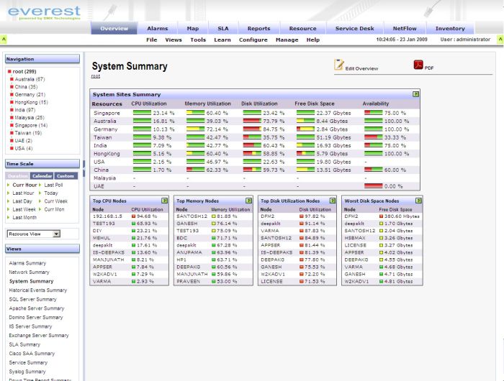
Task: Open the Exchange Server Summary view
Action: (39, 336)
